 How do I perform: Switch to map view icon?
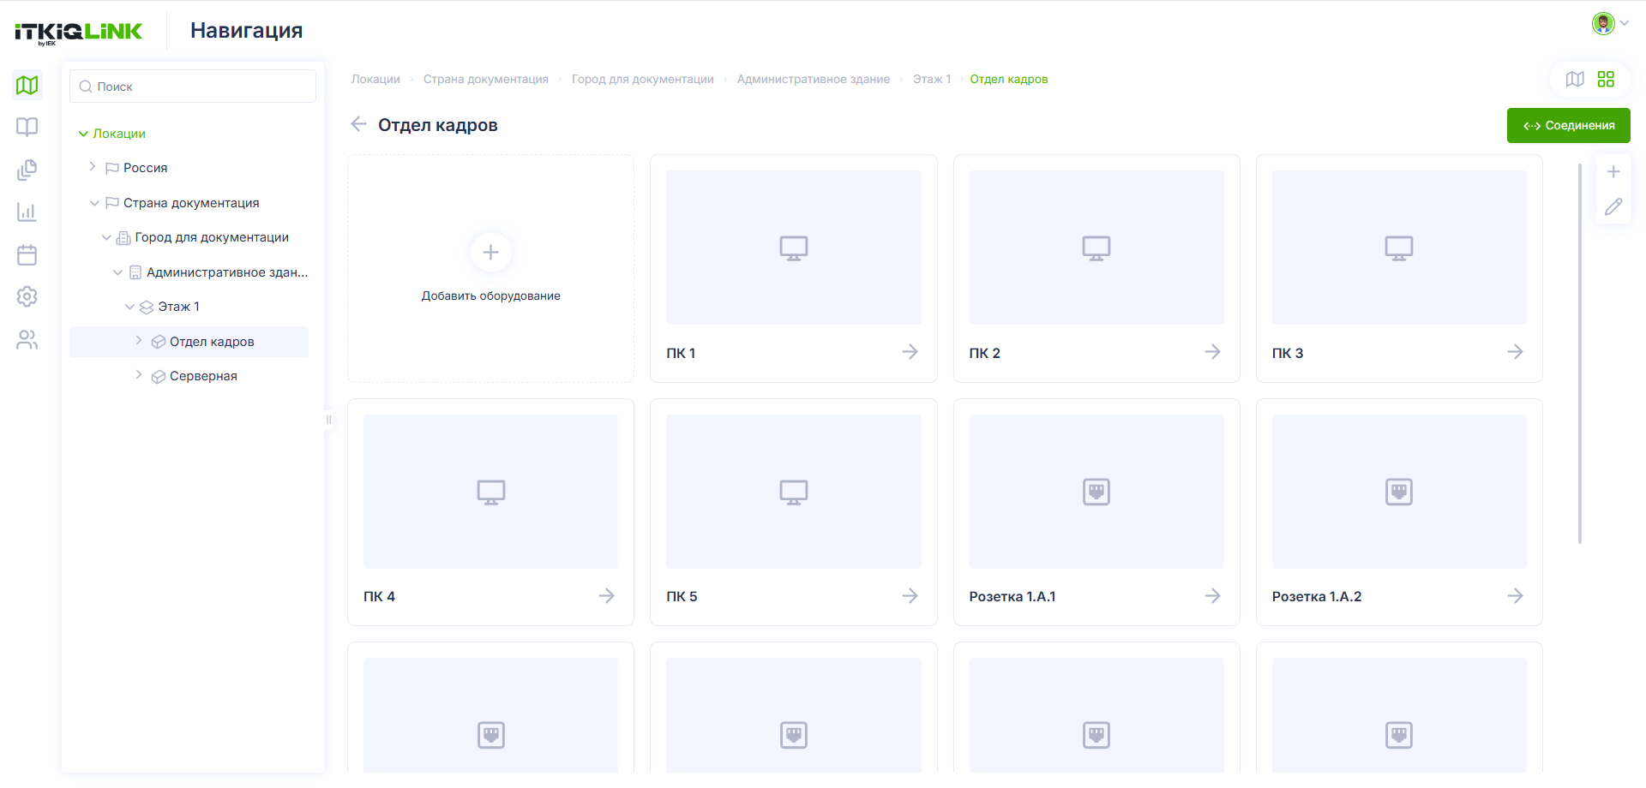pos(1575,79)
